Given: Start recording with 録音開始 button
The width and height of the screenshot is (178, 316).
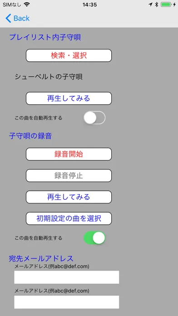Looking at the screenshot, I should click(69, 154).
